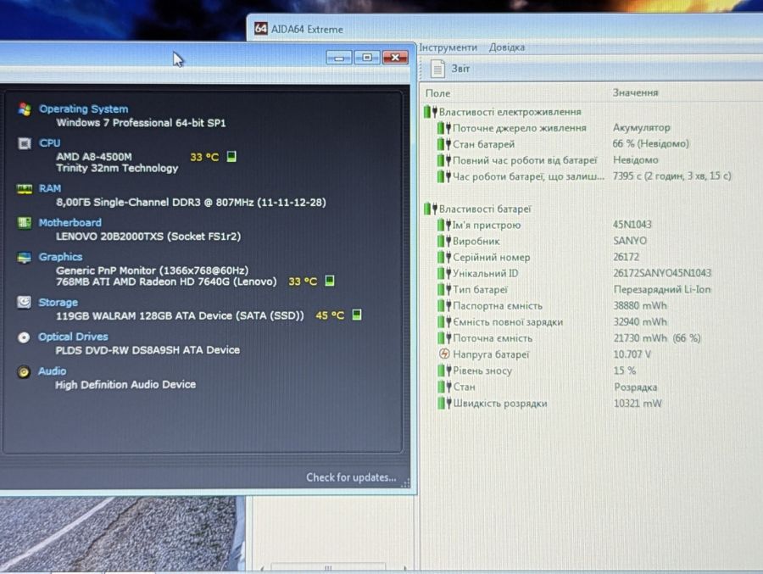The height and width of the screenshot is (574, 763).
Task: Click the Check for updates link in Speccy
Action: pyautogui.click(x=351, y=477)
